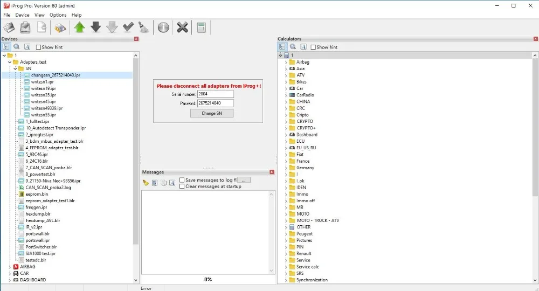Click the 0% progress bar
Viewport: 539px width, 291px height.
coord(208,279)
